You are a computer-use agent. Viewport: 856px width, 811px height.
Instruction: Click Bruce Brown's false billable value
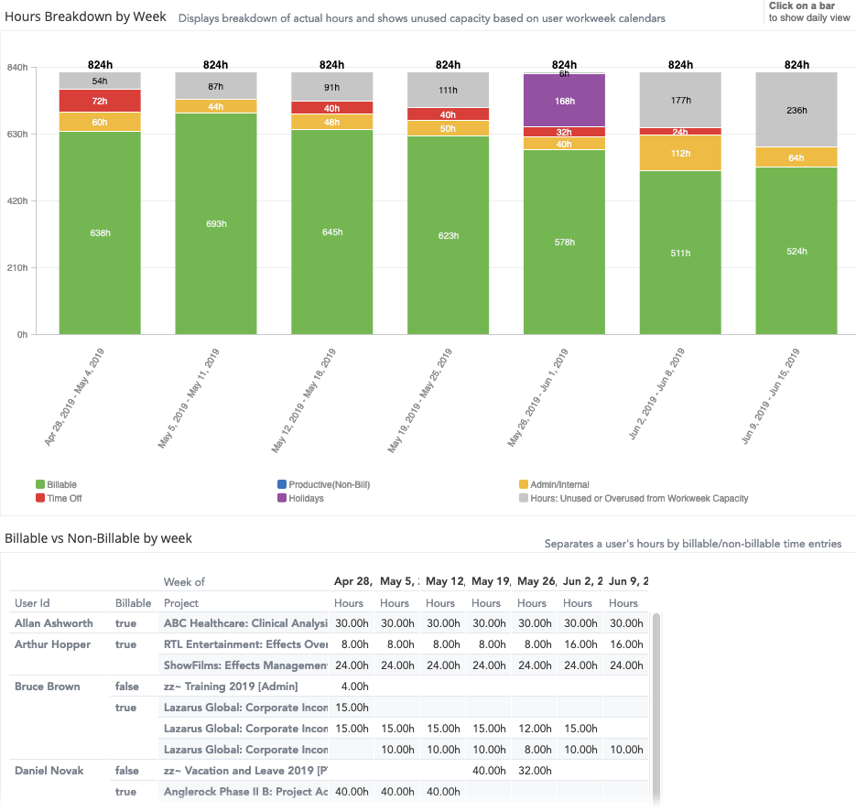(126, 687)
